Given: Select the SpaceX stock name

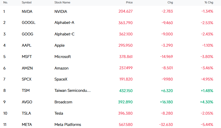Looking at the screenshot, I should (61, 79).
